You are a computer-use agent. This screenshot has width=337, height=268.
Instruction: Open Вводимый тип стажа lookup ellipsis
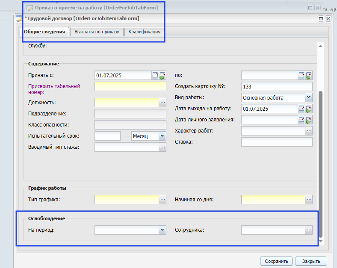(x=163, y=147)
